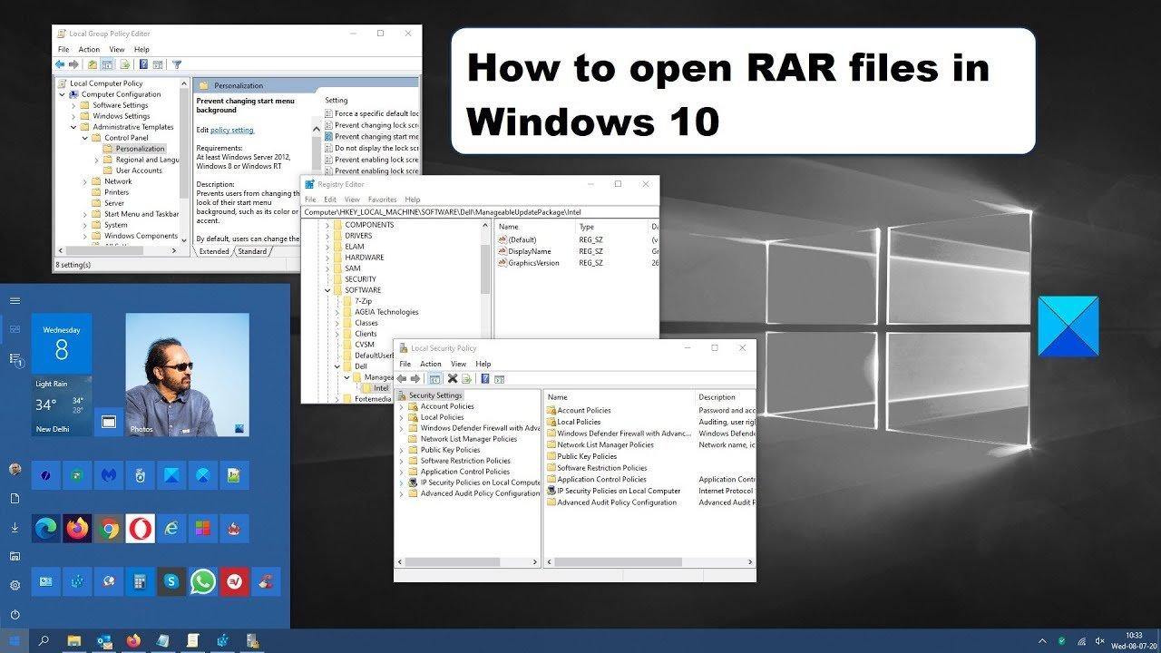The image size is (1161, 653).
Task: Open File Explorer from the taskbar
Action: pos(74,640)
